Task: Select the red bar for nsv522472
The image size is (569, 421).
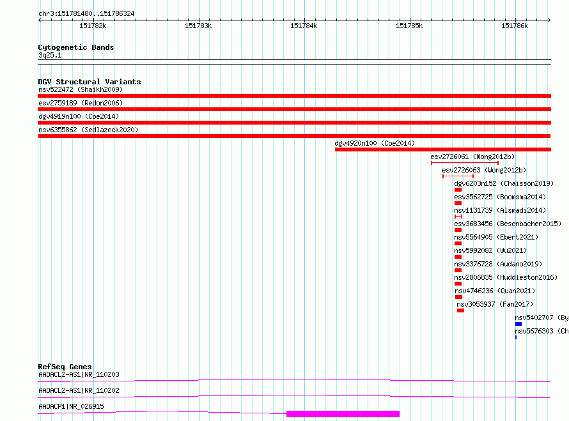Action: (294, 96)
